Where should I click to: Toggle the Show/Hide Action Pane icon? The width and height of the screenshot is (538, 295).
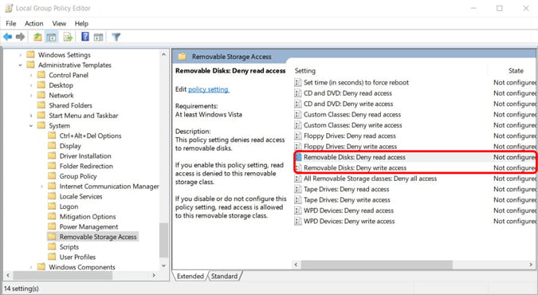[99, 37]
